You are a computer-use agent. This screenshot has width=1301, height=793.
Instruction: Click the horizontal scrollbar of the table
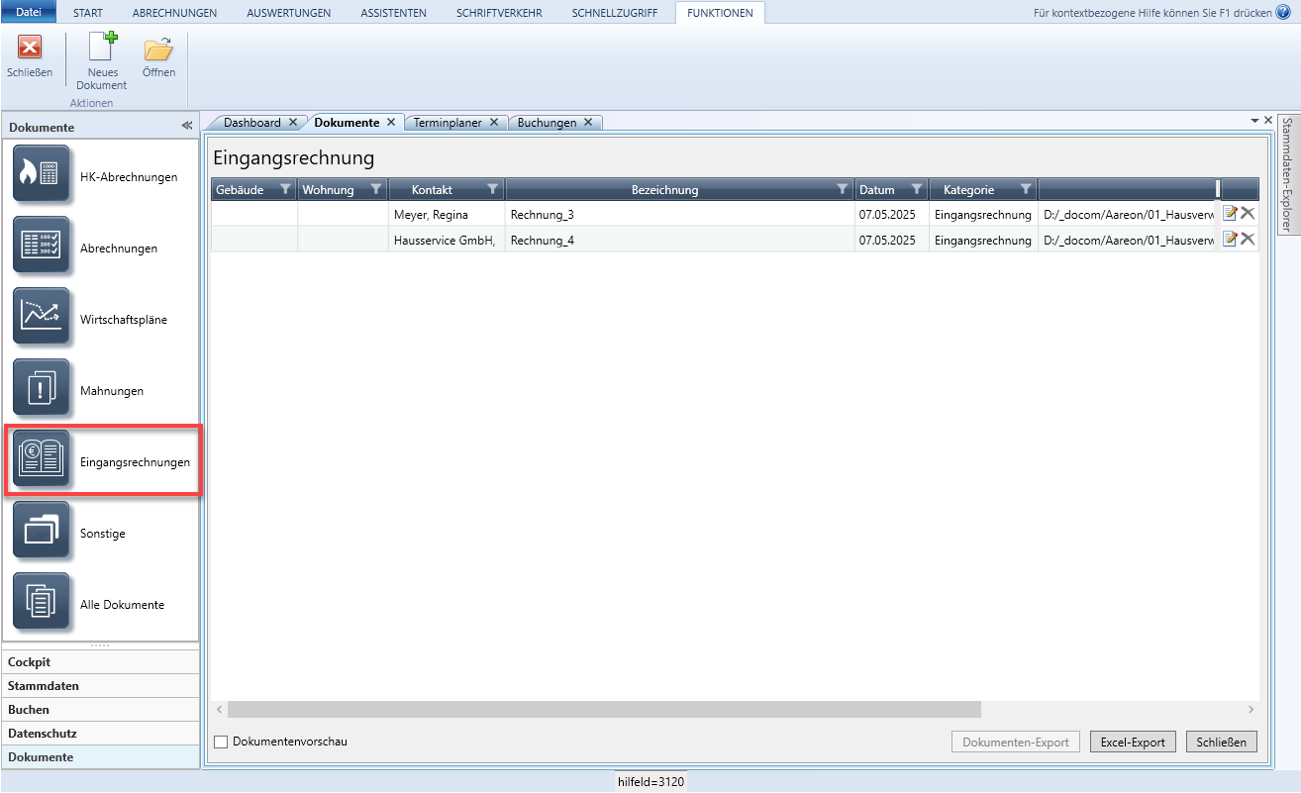click(x=604, y=710)
